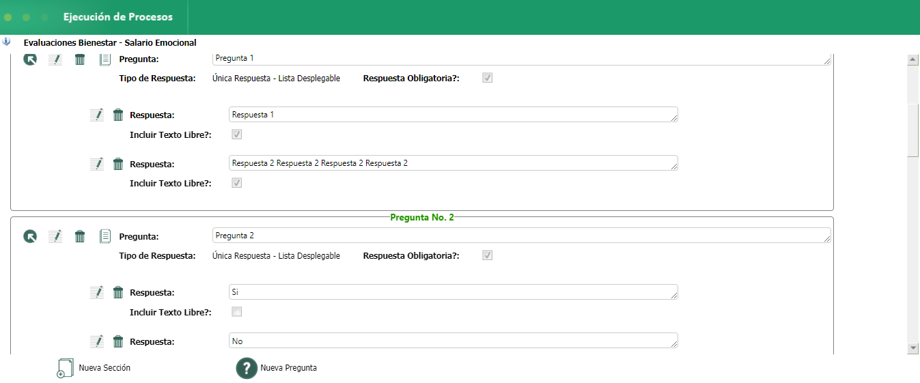Click the Pregunta 2 question text field
The width and height of the screenshot is (920, 383).
[519, 236]
